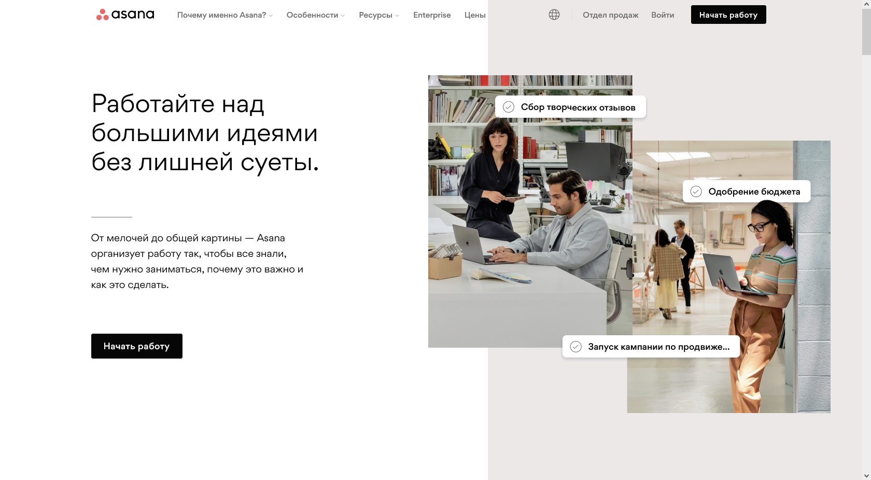Expand the Почему именно Asana? menu
871x480 pixels.
coord(224,15)
